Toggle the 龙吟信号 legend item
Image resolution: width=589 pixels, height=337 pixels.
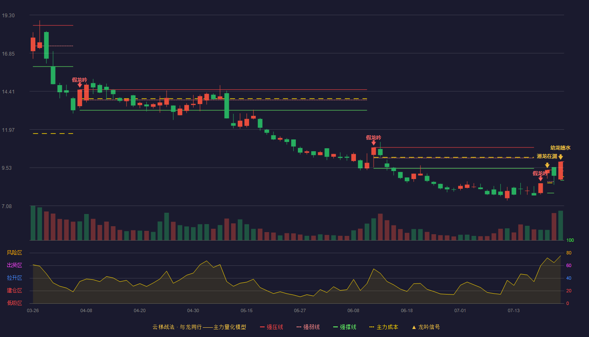pyautogui.click(x=426, y=327)
